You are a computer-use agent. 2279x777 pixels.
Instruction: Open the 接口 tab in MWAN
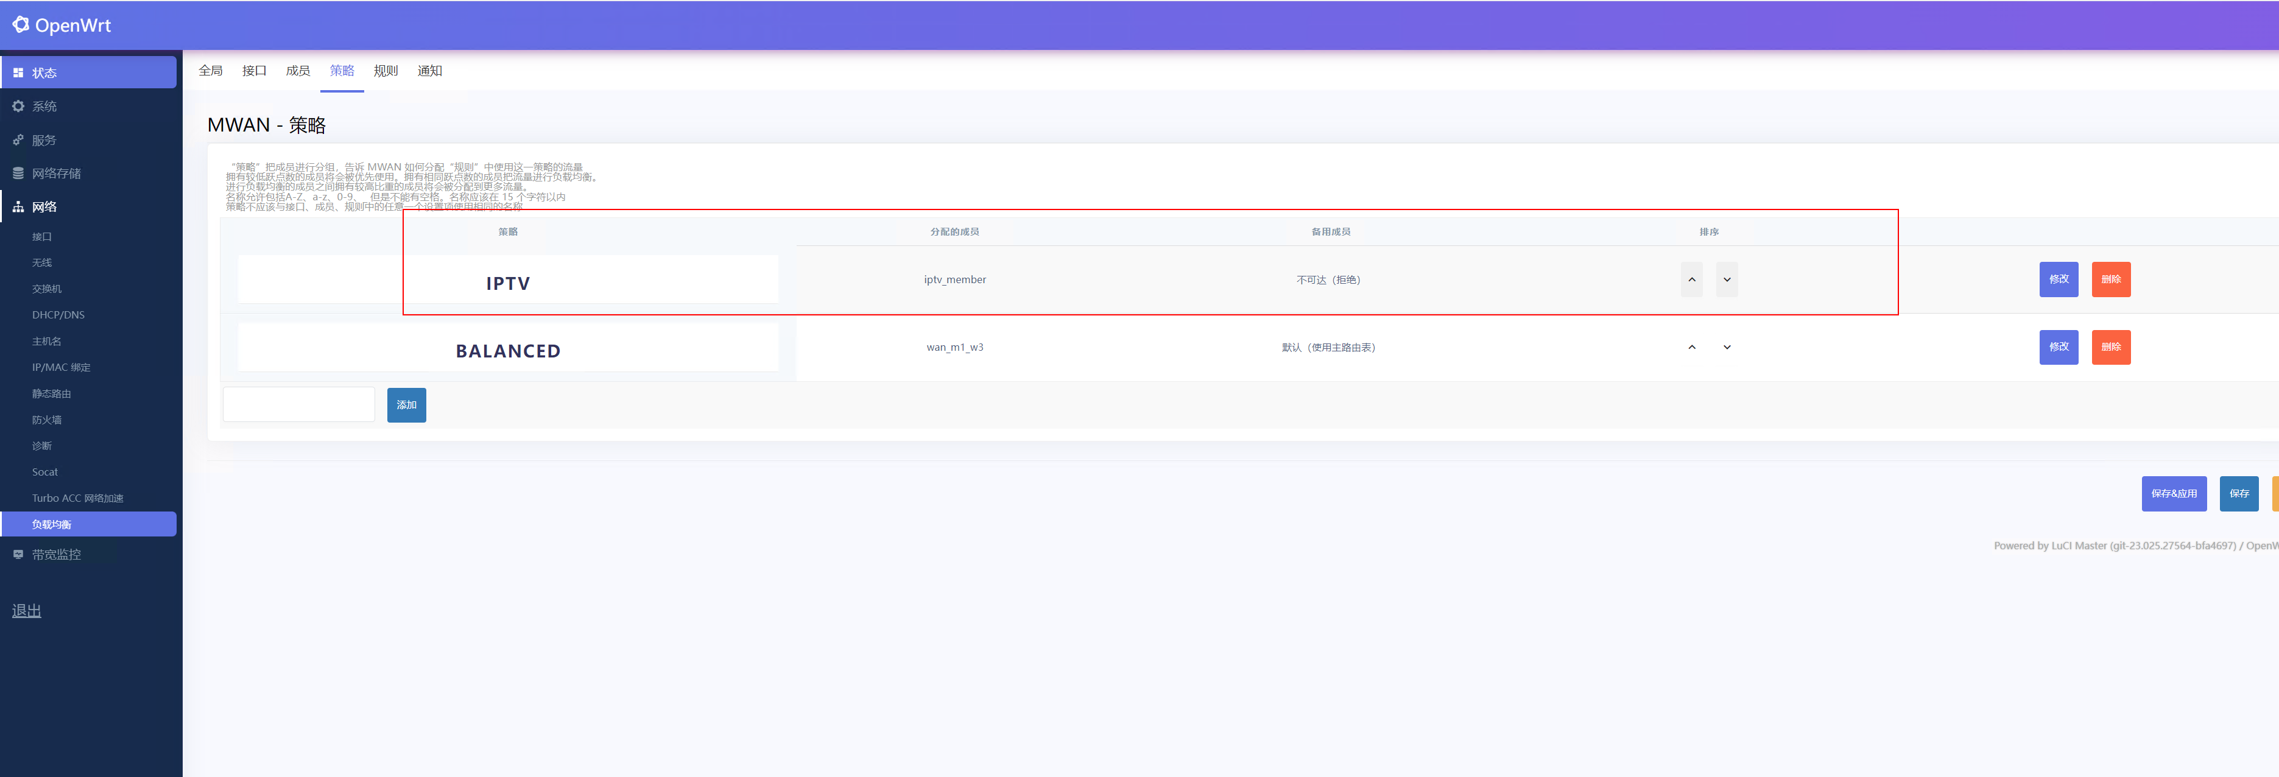(254, 71)
